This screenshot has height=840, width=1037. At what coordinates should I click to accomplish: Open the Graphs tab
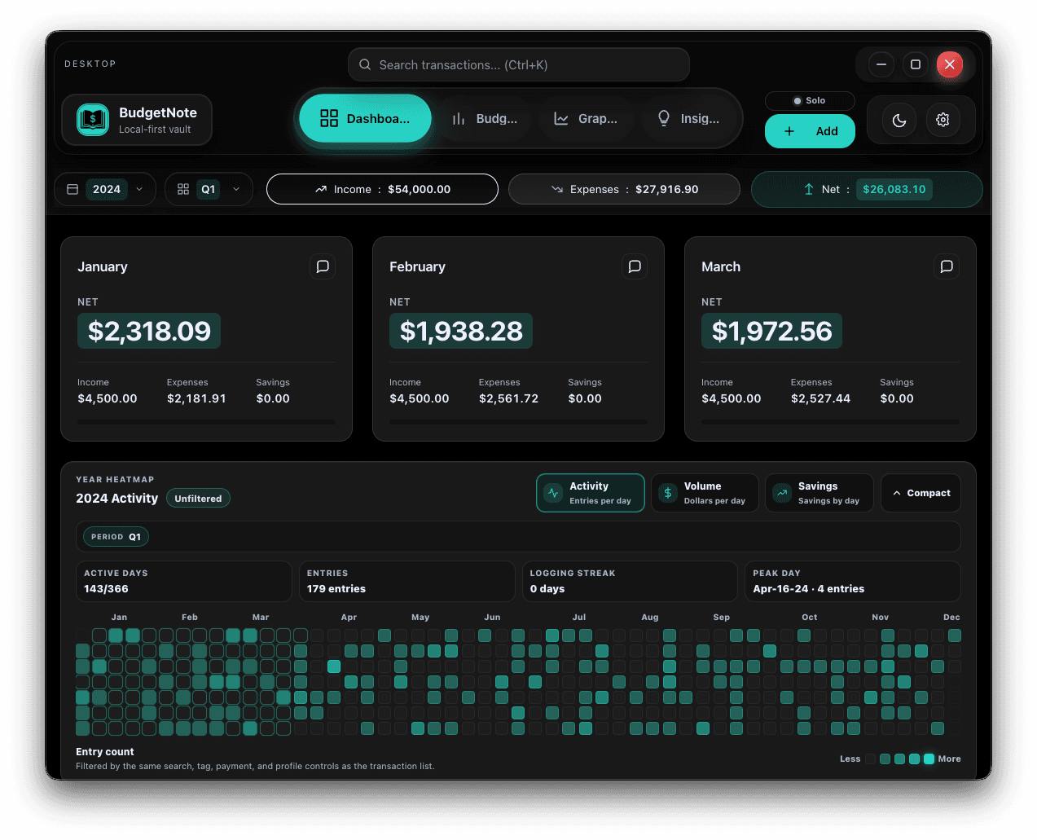(x=585, y=118)
